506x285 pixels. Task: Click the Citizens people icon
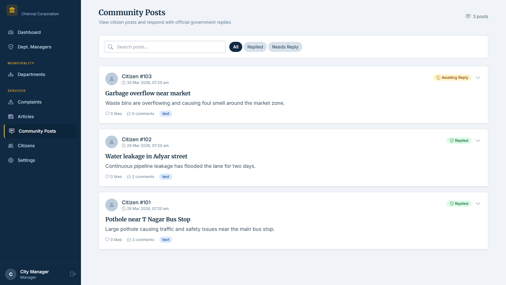[x=10, y=146]
